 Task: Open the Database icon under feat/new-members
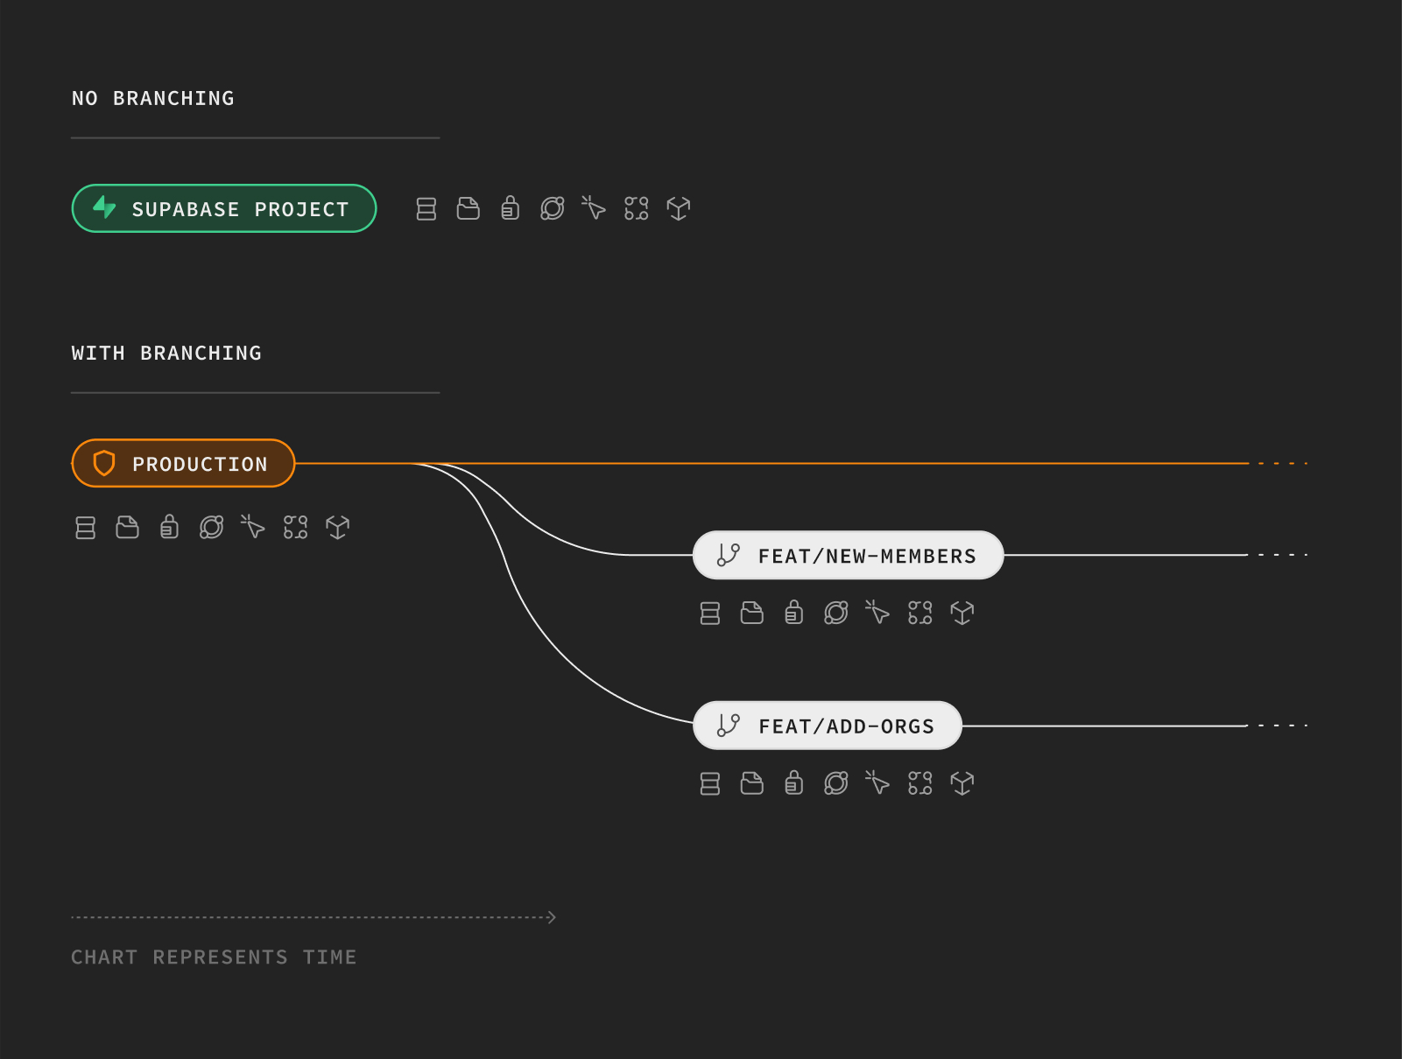(x=710, y=614)
